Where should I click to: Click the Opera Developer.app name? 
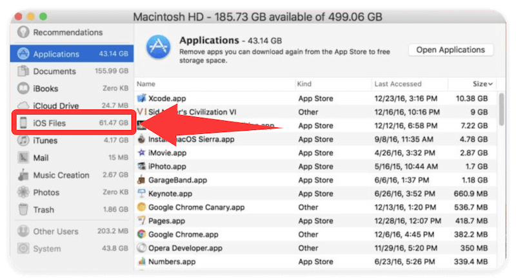tap(185, 248)
